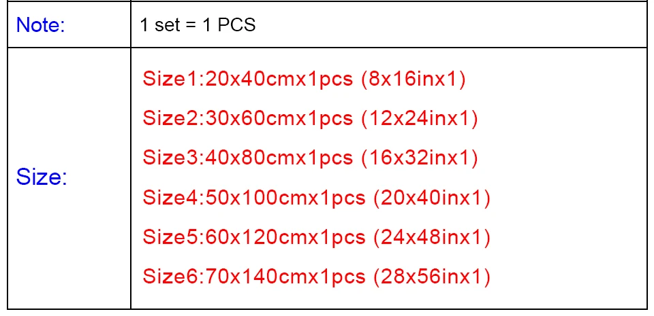Select the Size5:60x120cmx1pcs line
Screen dimensions: 654x316
click(x=317, y=237)
